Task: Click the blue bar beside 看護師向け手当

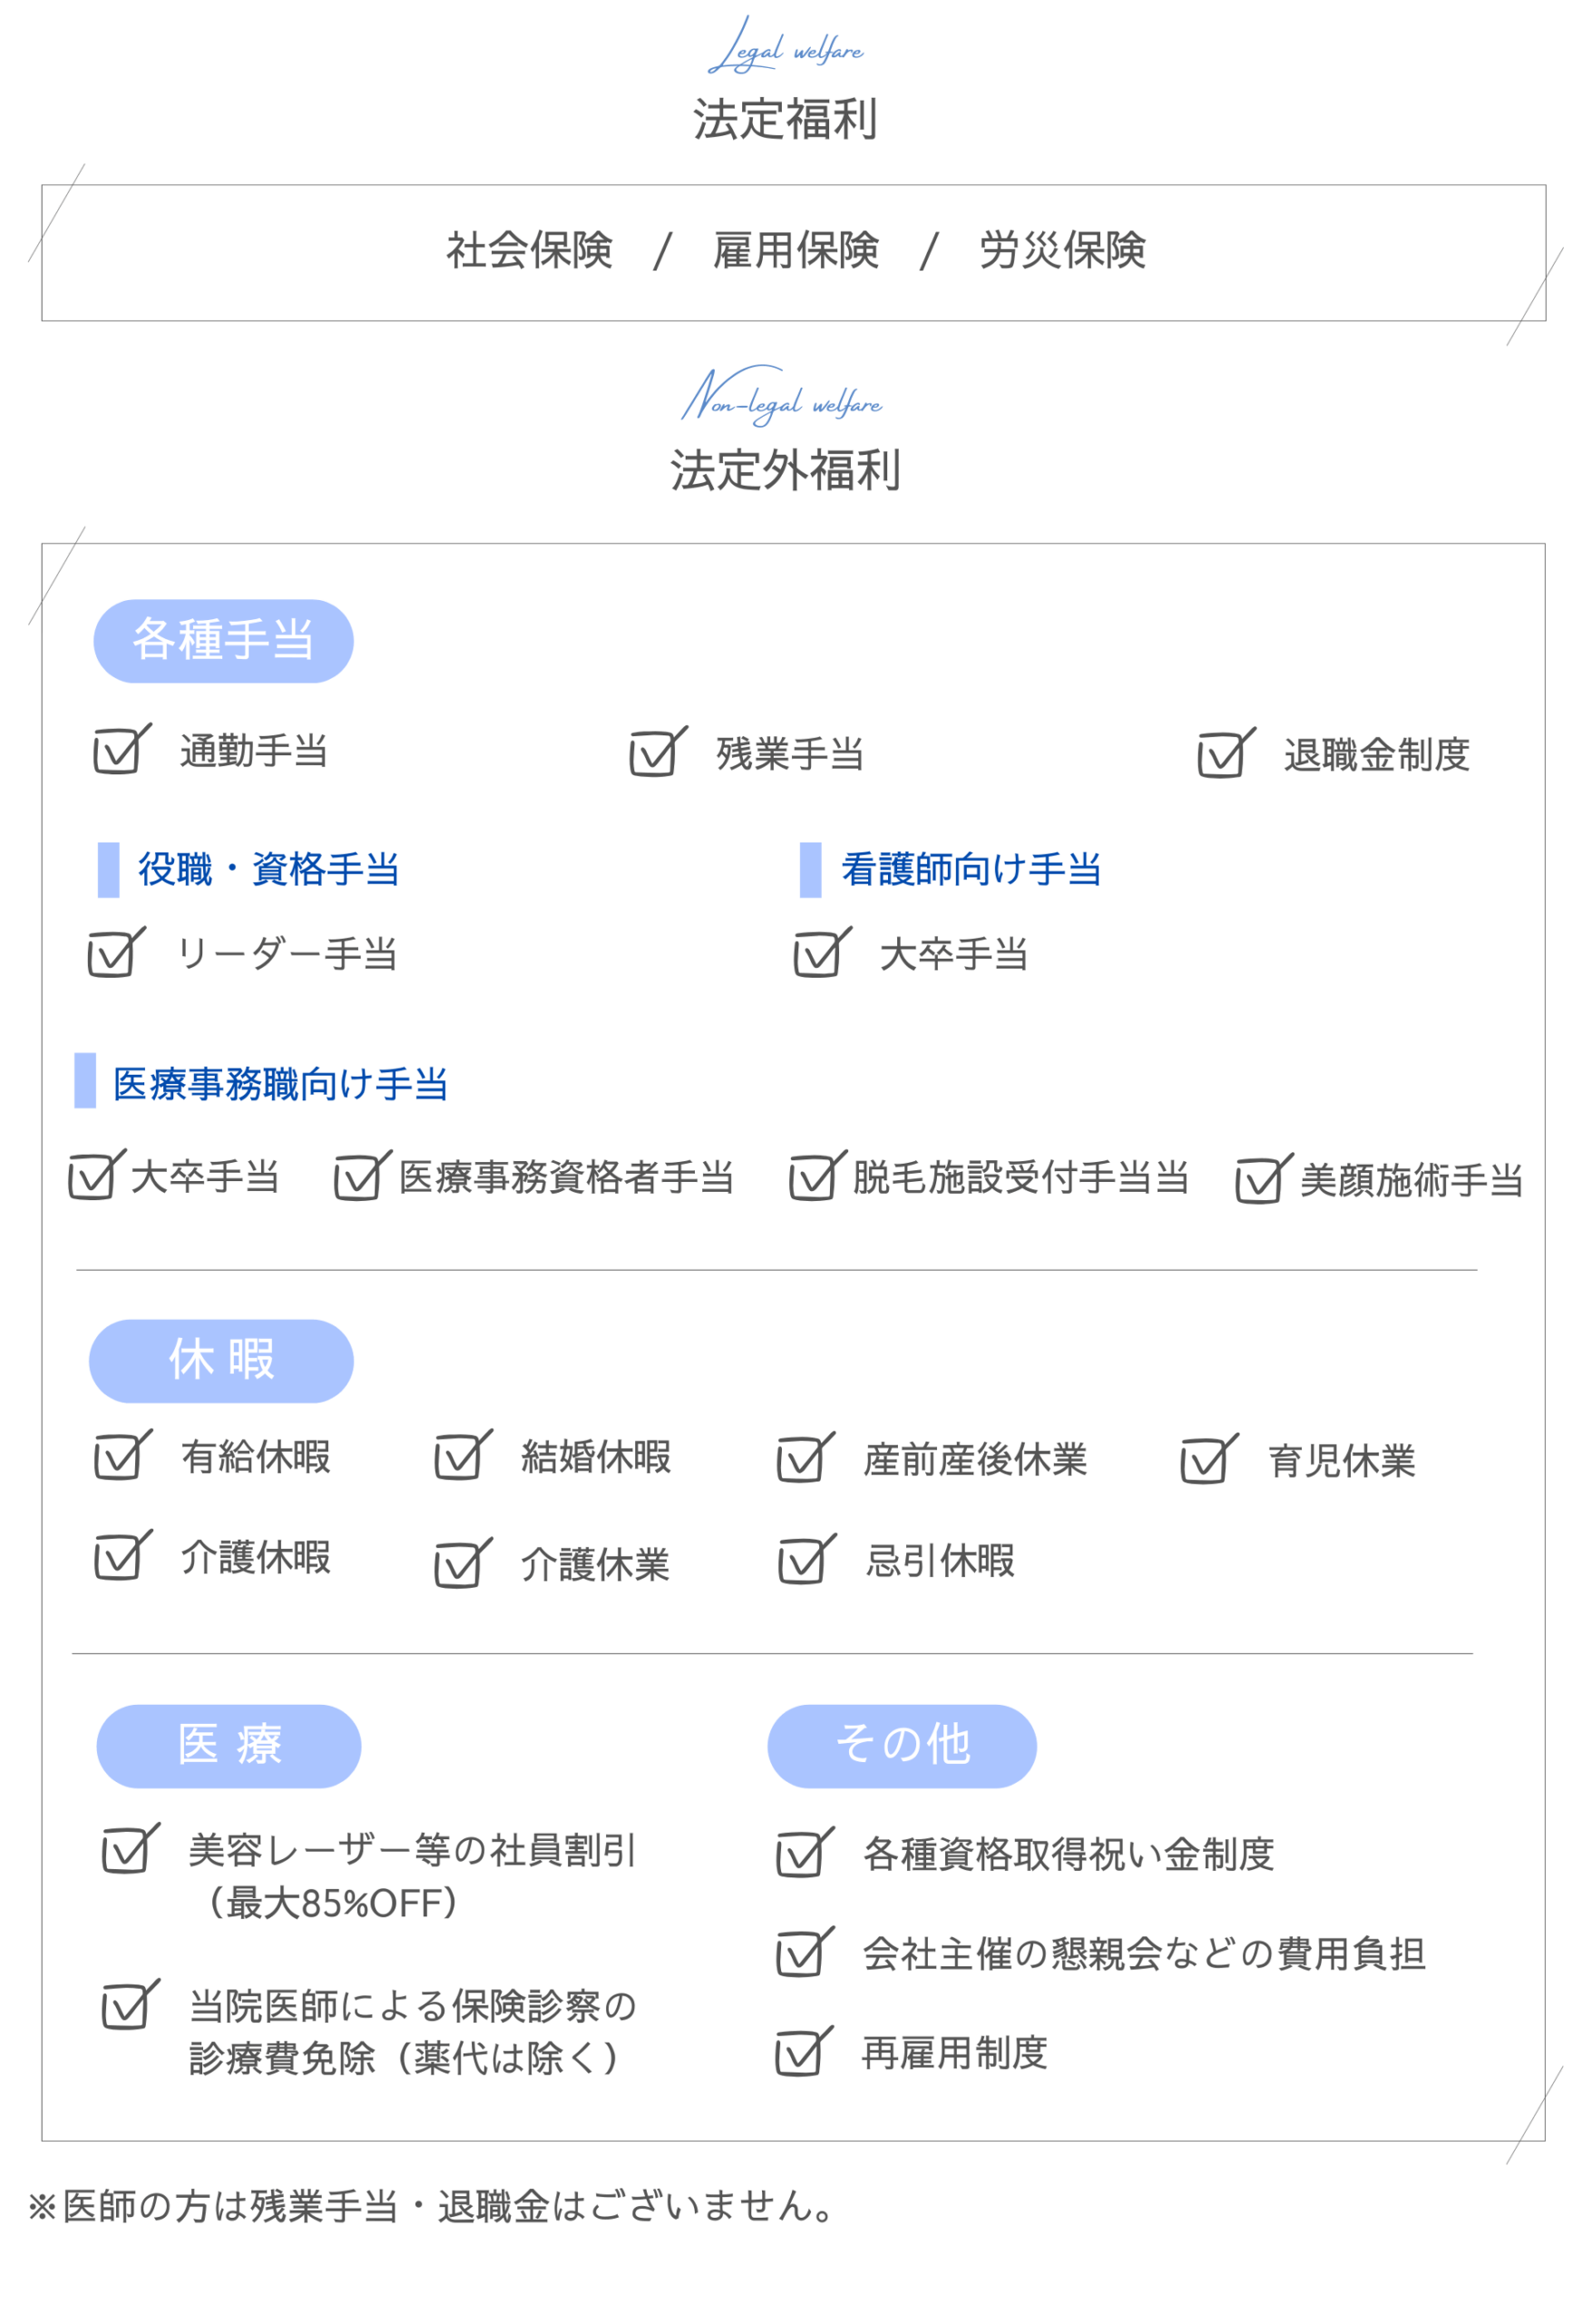Action: [x=810, y=870]
